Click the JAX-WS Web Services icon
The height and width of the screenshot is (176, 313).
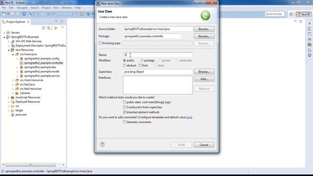(x=13, y=41)
